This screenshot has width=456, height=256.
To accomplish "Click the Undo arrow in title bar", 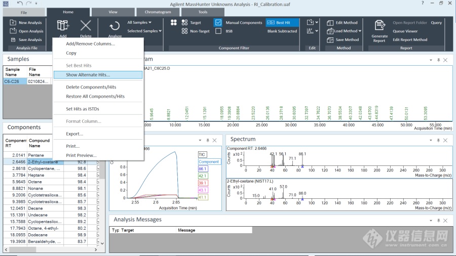I will point(19,3).
